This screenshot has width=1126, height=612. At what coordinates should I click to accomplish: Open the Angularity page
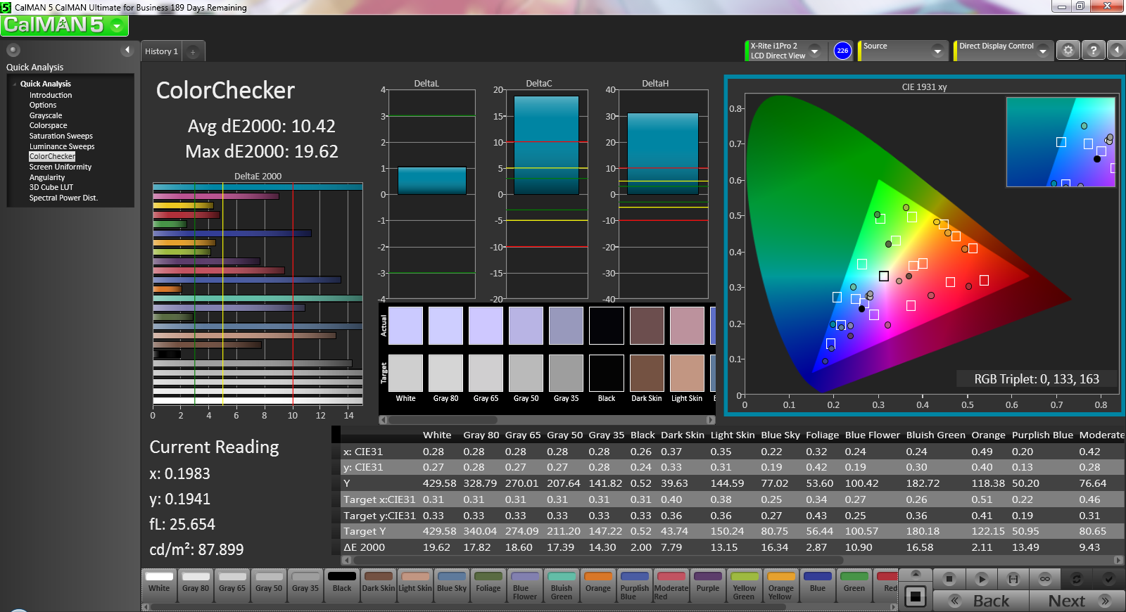coord(47,177)
